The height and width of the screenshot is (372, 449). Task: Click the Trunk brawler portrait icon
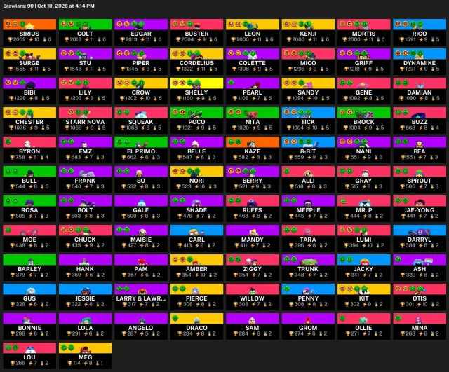click(309, 261)
